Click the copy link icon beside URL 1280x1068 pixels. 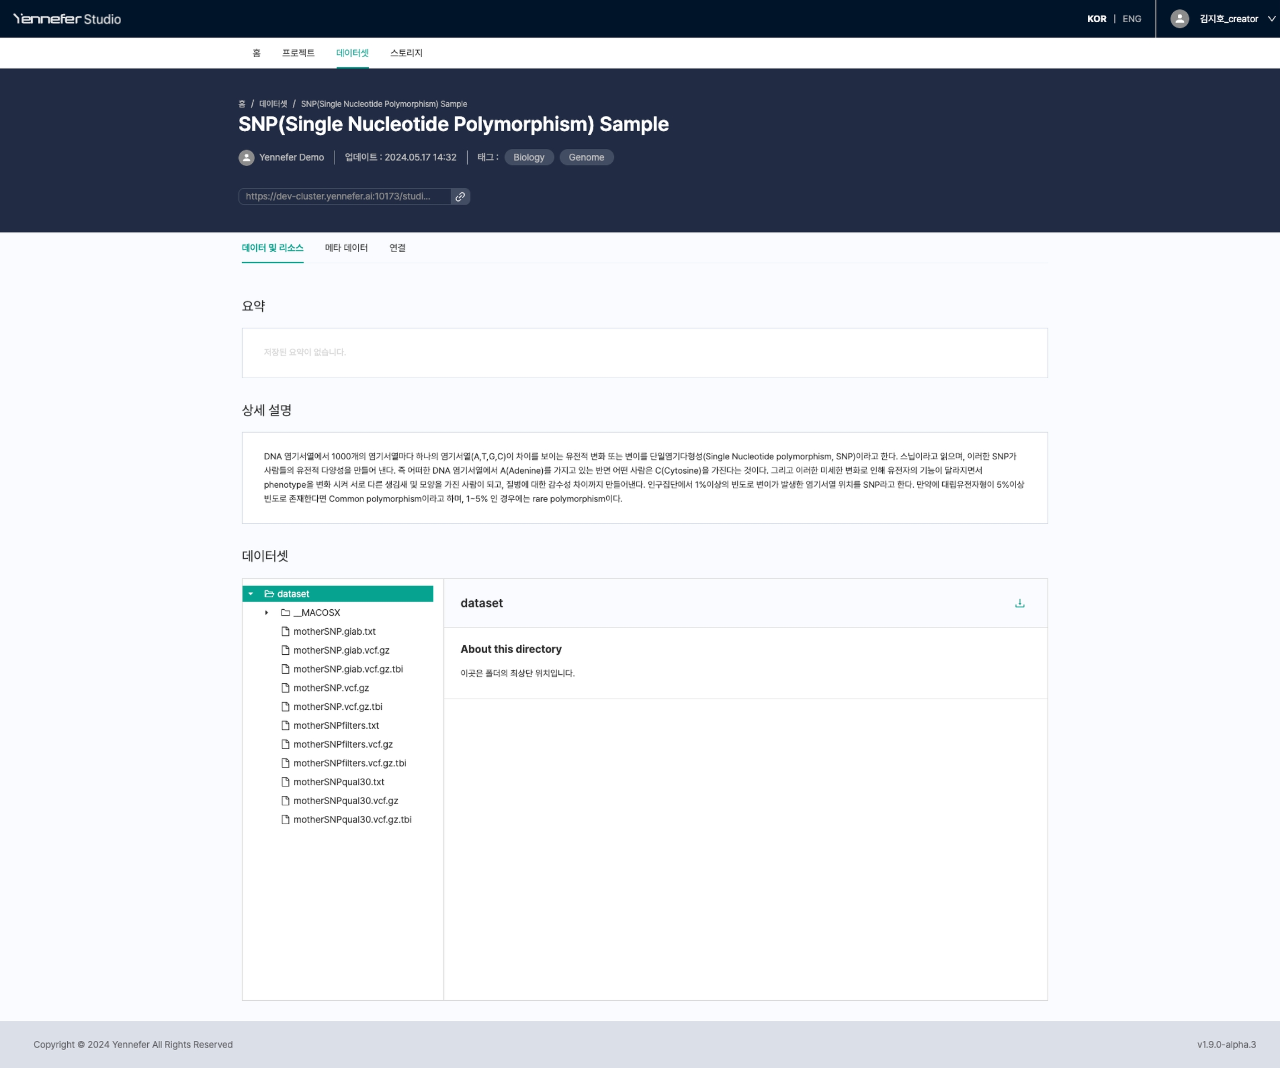coord(460,196)
